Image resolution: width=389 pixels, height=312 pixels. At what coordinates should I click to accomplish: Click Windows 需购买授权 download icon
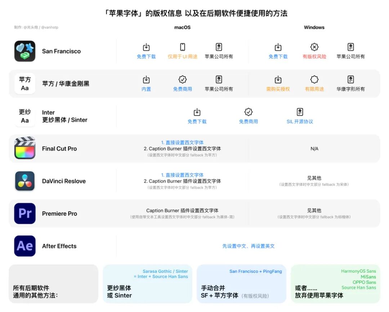point(278,79)
